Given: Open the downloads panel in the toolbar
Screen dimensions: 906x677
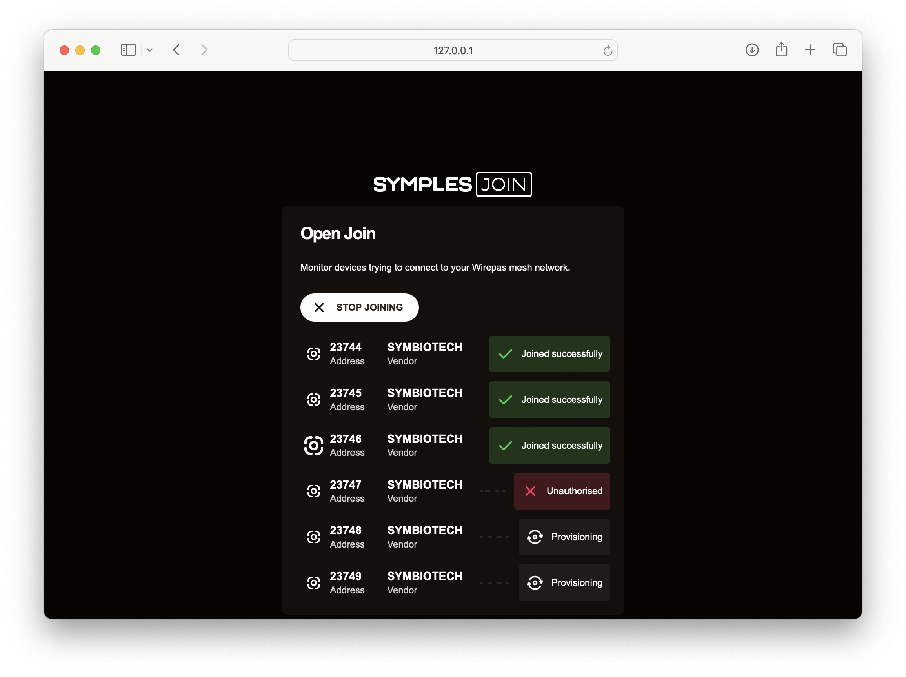Looking at the screenshot, I should point(752,49).
